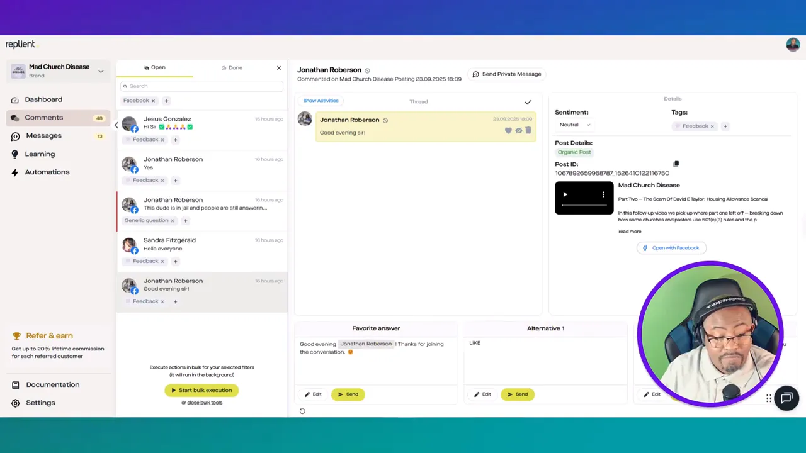Open Documentation in the sidebar
Screen dimensions: 806x453
52,385
